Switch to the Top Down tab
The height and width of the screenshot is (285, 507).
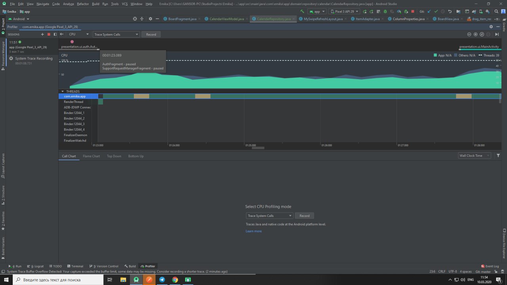coord(114,156)
